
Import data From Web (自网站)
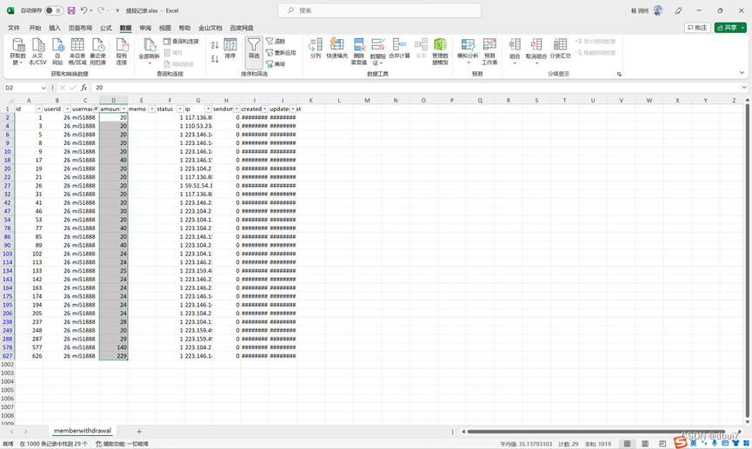[x=57, y=51]
